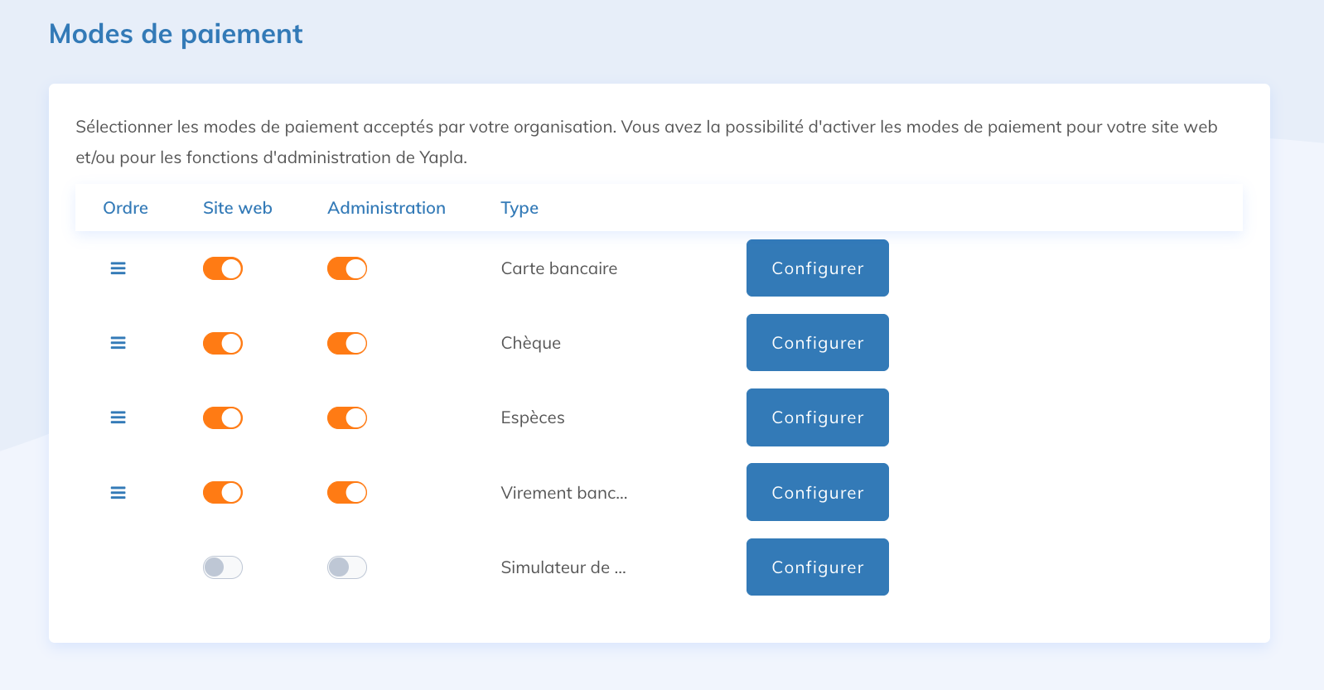
Task: Open Configurer for Chèque
Action: [x=817, y=343]
